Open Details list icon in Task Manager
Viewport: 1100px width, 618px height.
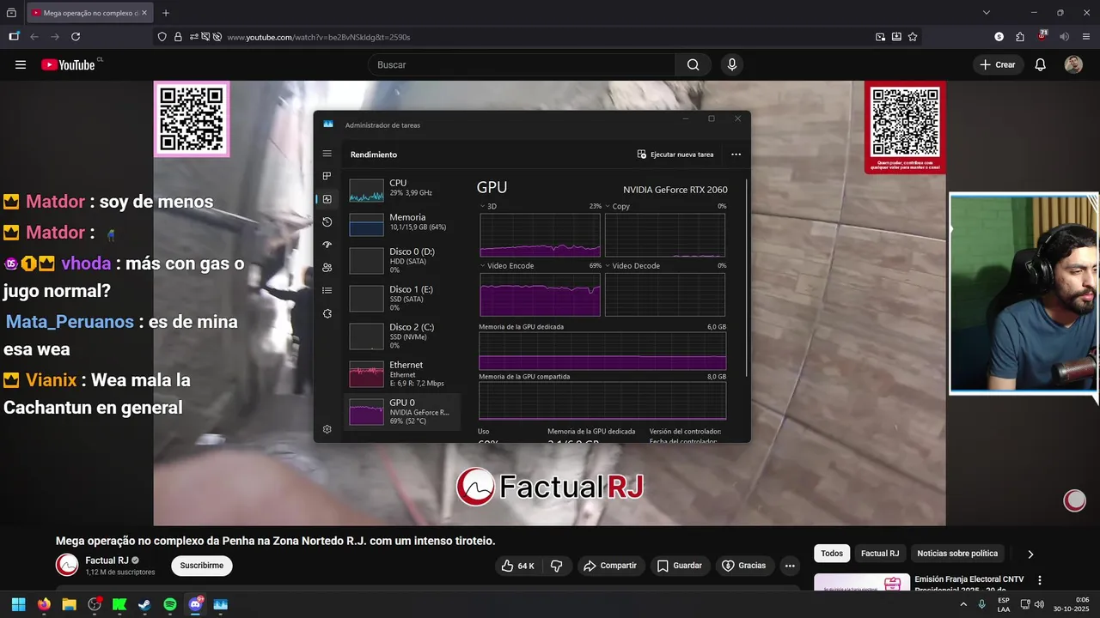327,291
